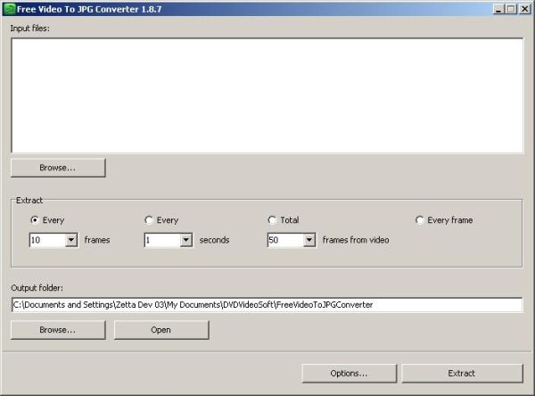Image resolution: width=535 pixels, height=396 pixels.
Task: Expand the frames from video dropdown arrow
Action: pos(309,240)
